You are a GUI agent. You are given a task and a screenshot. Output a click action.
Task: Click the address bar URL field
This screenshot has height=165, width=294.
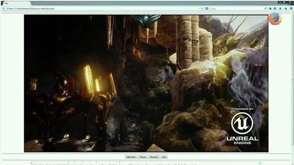[x=103, y=9]
